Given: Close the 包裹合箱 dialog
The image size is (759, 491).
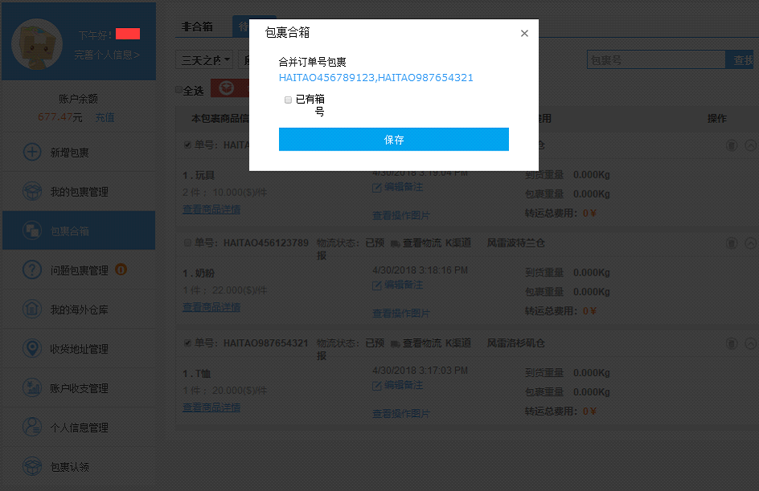Looking at the screenshot, I should pos(524,34).
